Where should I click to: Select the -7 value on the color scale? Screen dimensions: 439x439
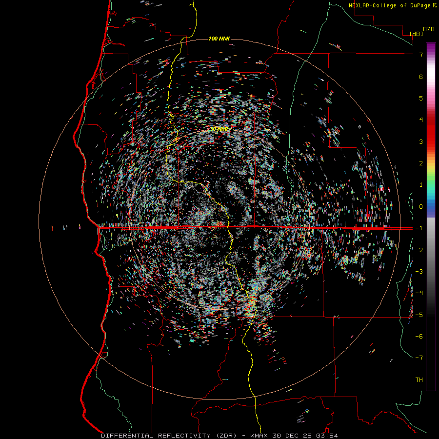419,358
